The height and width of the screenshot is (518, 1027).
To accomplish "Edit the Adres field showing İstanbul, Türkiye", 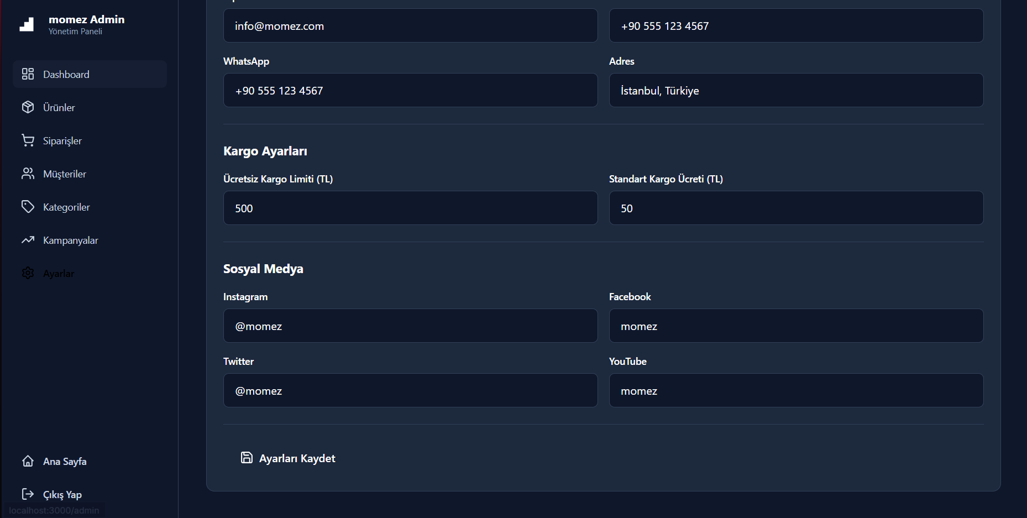I will pyautogui.click(x=796, y=91).
